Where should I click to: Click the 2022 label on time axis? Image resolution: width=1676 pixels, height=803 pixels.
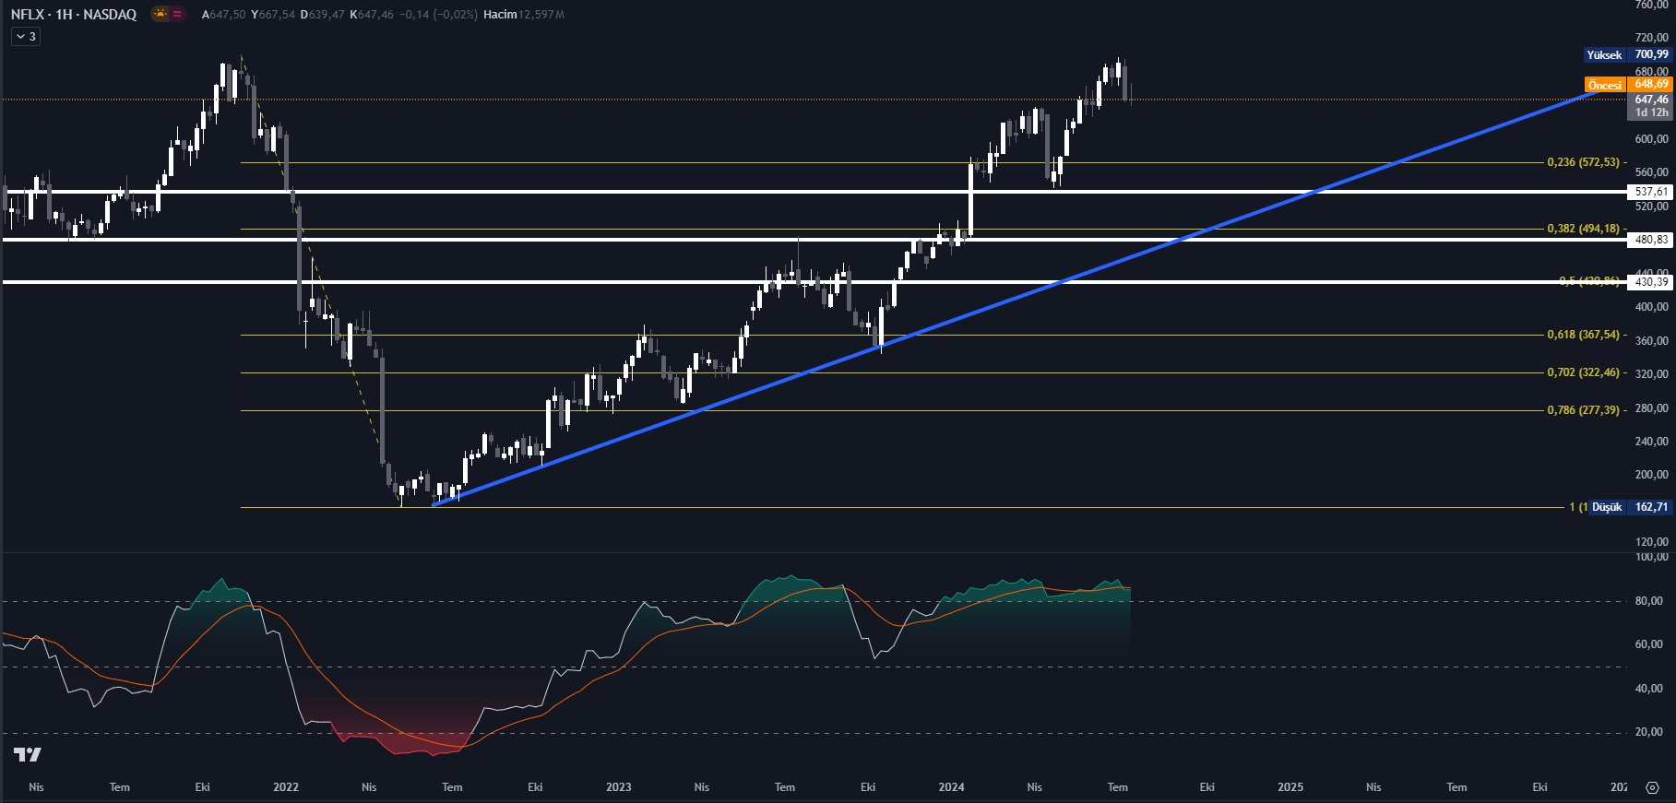286,787
